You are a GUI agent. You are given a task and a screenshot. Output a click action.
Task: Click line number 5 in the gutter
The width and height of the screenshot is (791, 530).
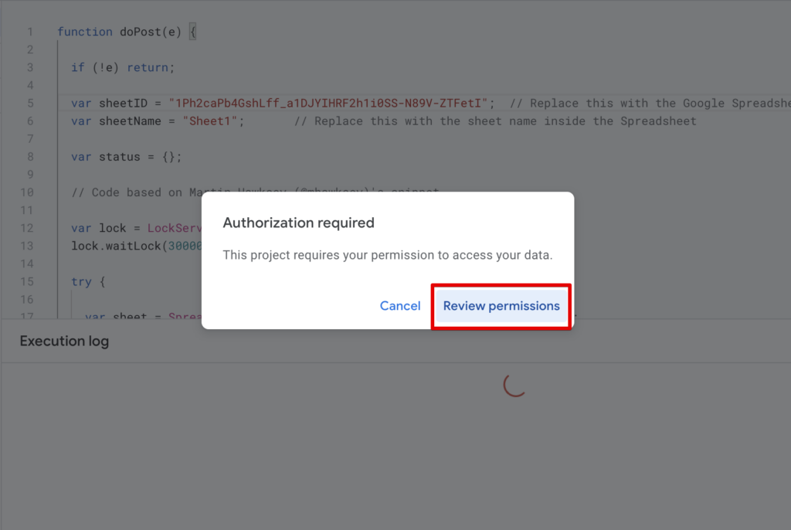(30, 103)
